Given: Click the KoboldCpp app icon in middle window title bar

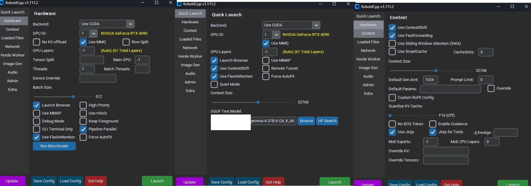Looking at the screenshot, I should 180,4.
